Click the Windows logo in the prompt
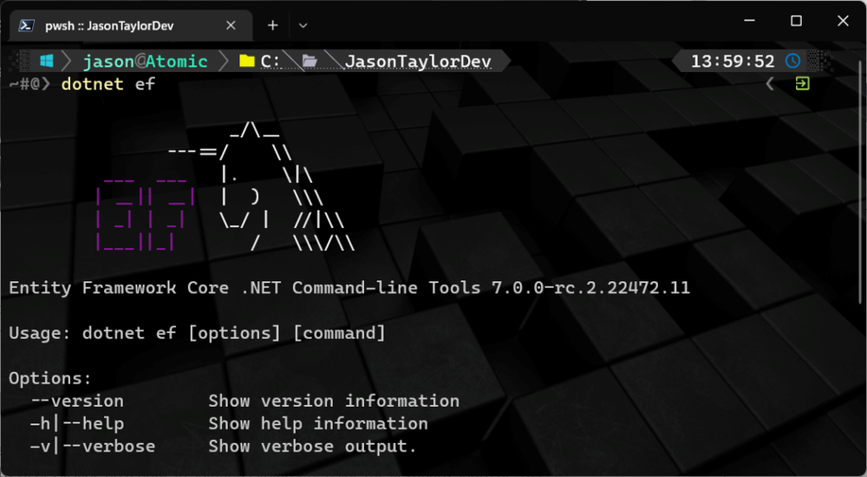867x477 pixels. tap(46, 62)
